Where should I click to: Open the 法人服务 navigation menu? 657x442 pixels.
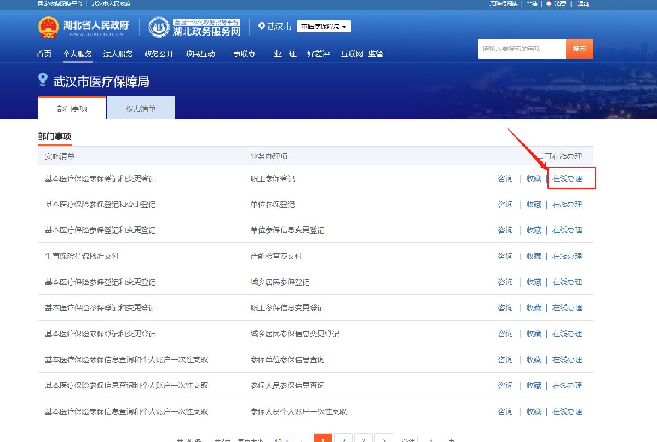118,54
